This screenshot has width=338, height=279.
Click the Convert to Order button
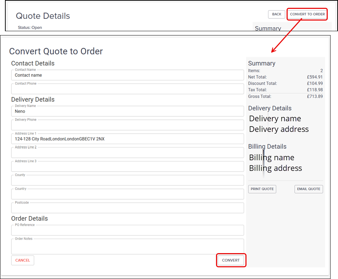(307, 14)
